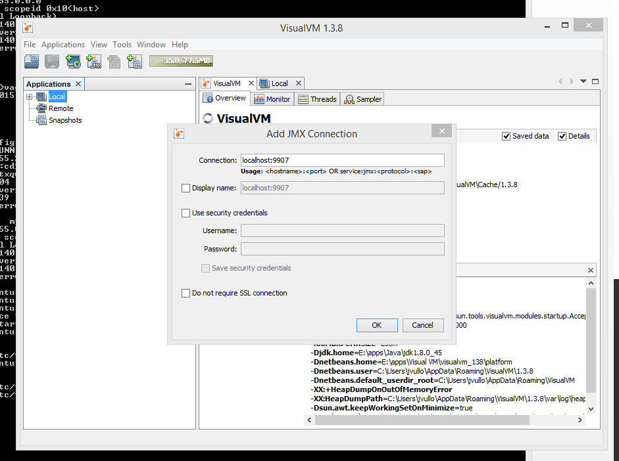Open the Tools menu
This screenshot has height=461, width=619.
(122, 44)
